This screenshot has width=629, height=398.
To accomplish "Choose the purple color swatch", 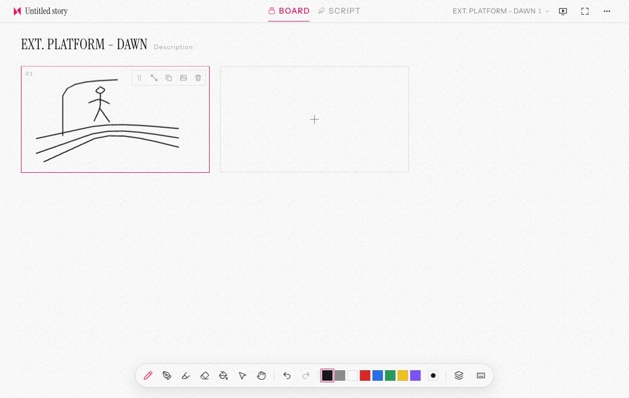I will [415, 375].
